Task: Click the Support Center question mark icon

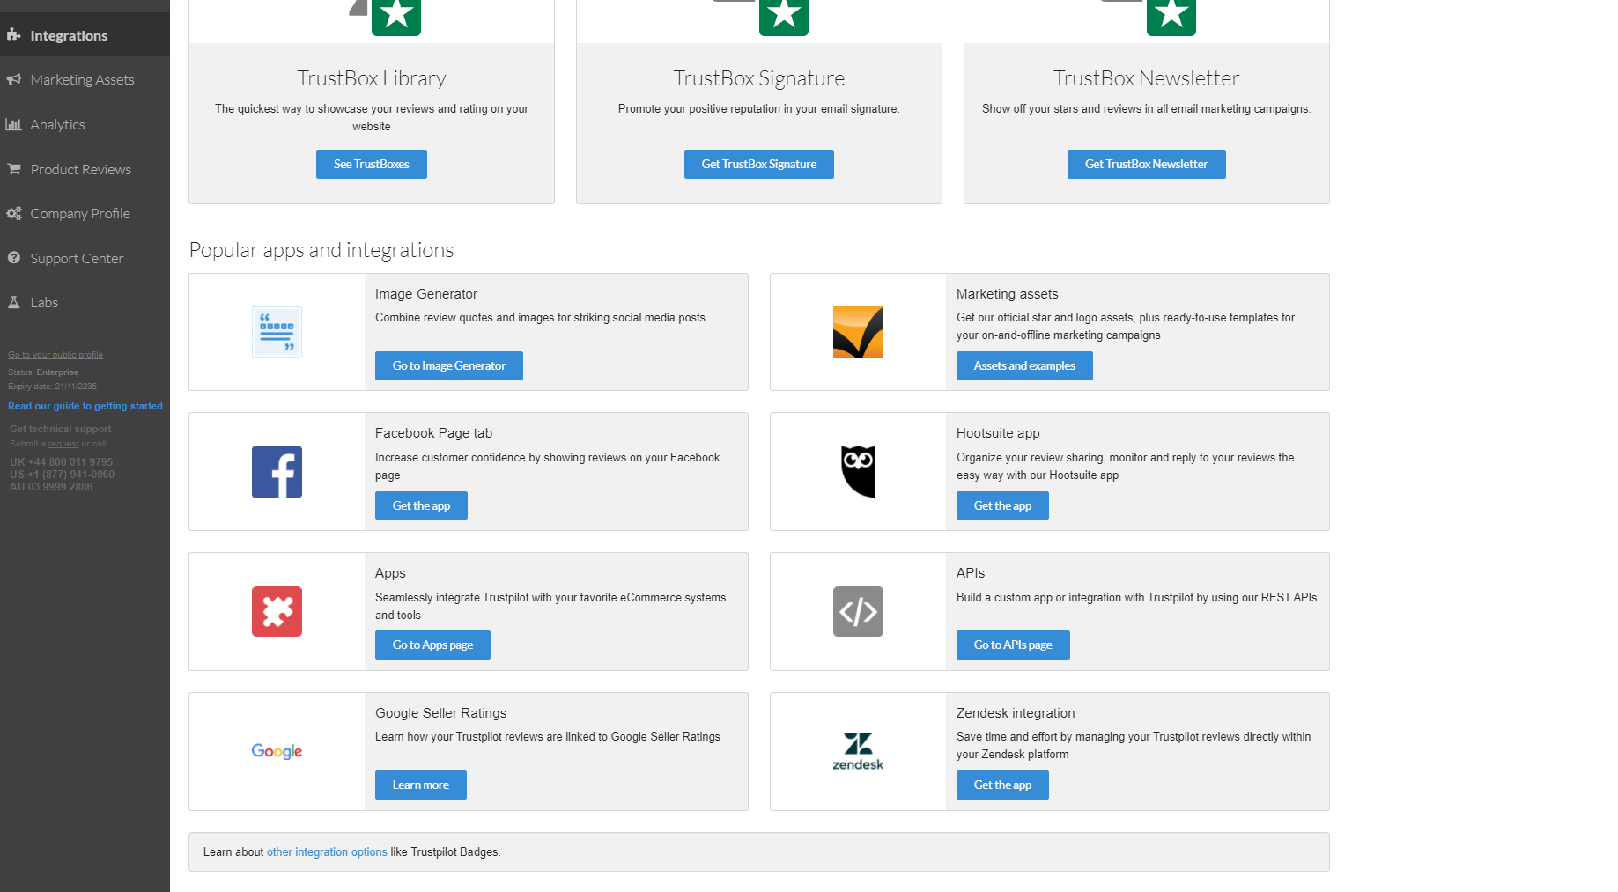Action: point(14,258)
